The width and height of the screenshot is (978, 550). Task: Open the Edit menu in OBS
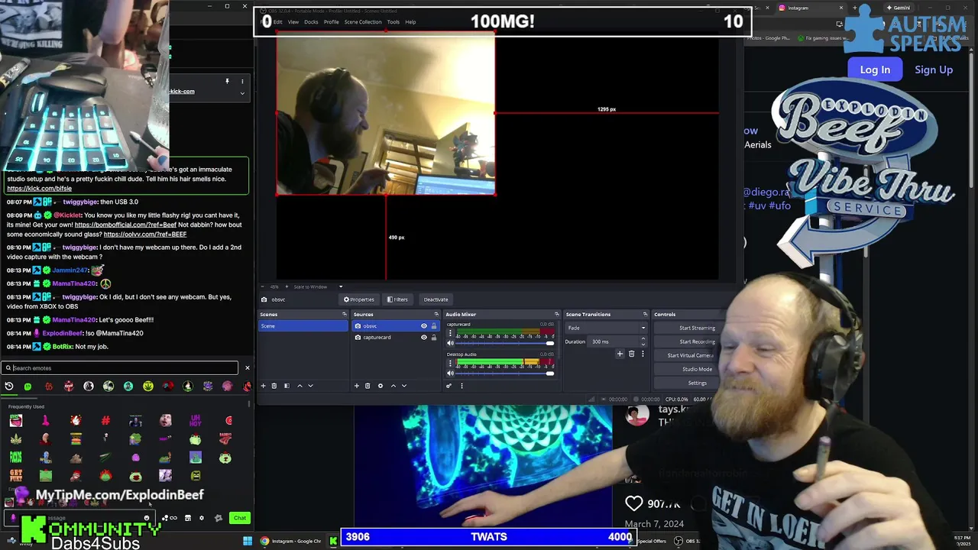click(278, 21)
